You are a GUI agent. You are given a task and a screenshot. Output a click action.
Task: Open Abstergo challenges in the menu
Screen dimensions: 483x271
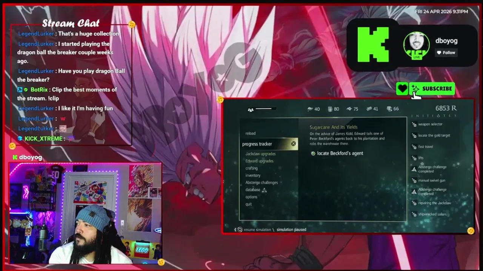pyautogui.click(x=261, y=183)
